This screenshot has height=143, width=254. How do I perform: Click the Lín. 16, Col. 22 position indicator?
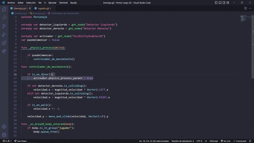coord(154,141)
